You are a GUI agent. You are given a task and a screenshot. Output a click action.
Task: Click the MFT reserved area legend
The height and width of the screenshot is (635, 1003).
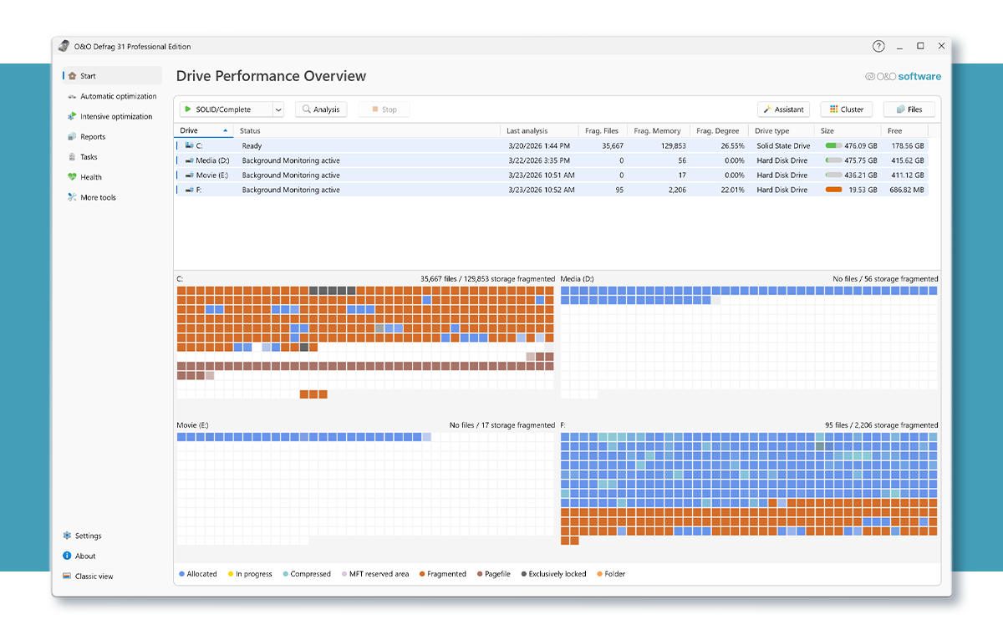pos(375,574)
